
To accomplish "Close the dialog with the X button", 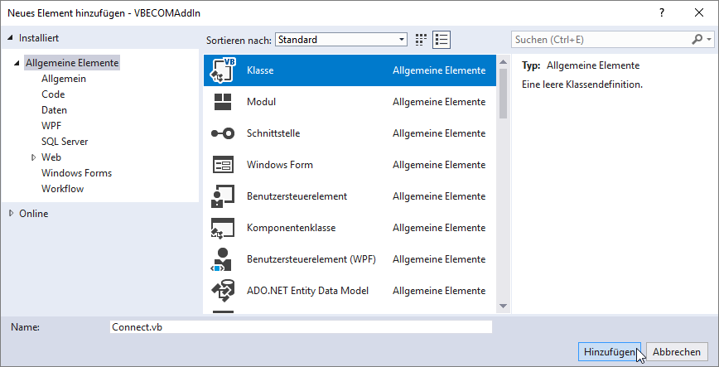I will tap(699, 13).
